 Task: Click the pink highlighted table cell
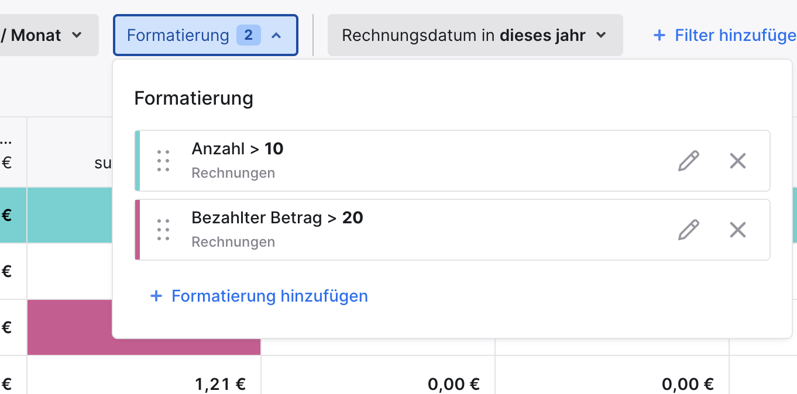tap(69, 327)
